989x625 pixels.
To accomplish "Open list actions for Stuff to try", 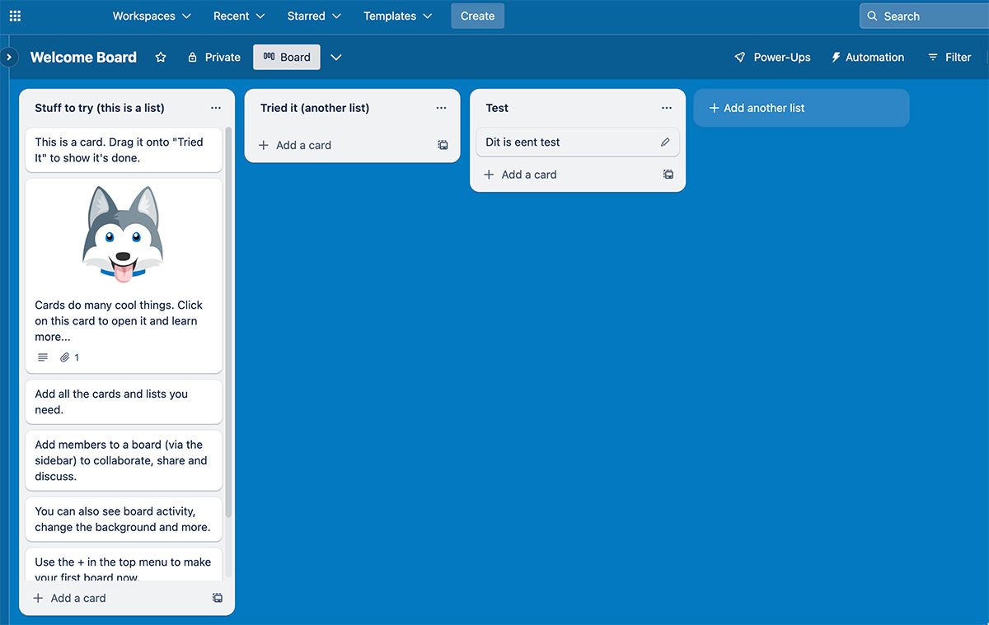I will tap(216, 108).
